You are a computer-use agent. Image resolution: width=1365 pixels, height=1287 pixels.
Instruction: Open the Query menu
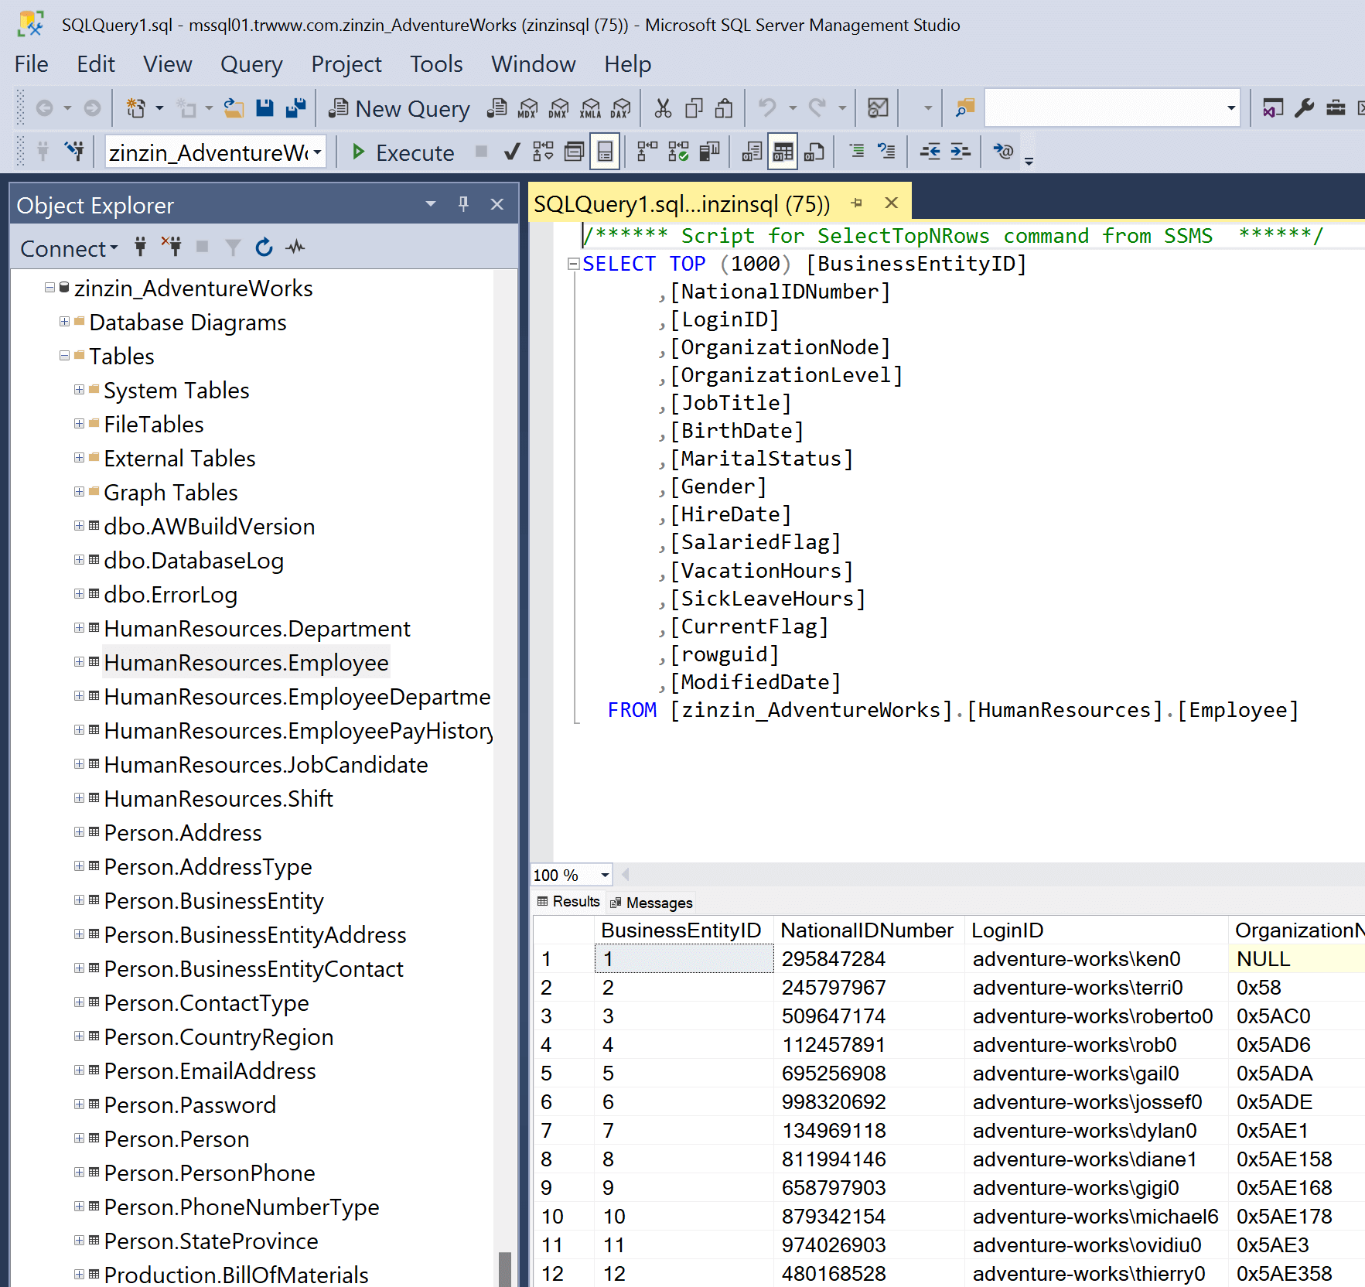coord(251,64)
